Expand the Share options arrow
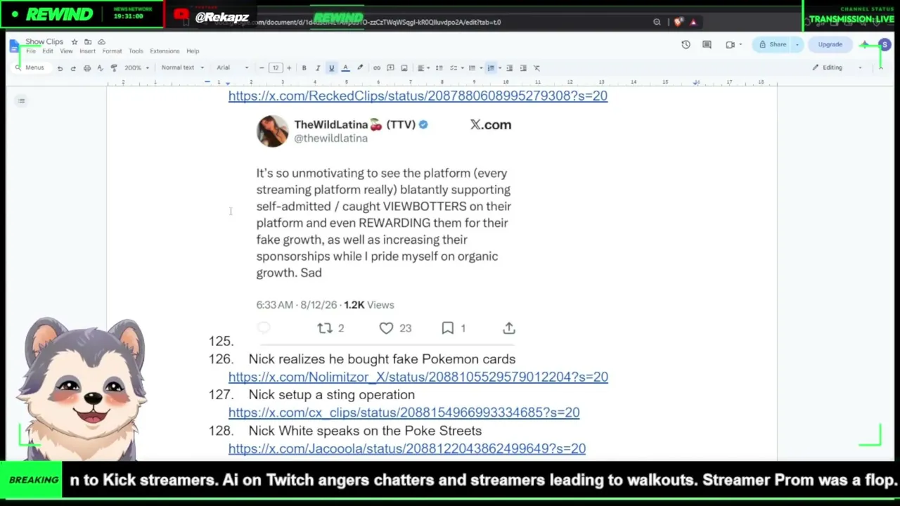This screenshot has width=900, height=506. click(797, 45)
